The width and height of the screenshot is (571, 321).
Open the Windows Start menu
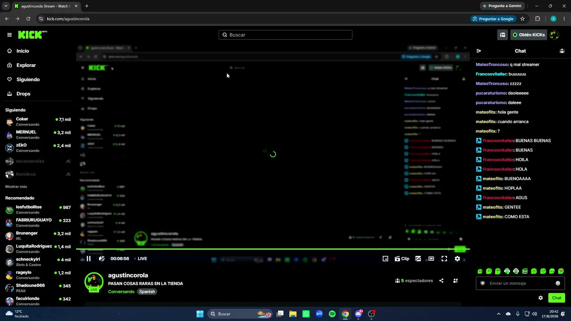tap(200, 314)
